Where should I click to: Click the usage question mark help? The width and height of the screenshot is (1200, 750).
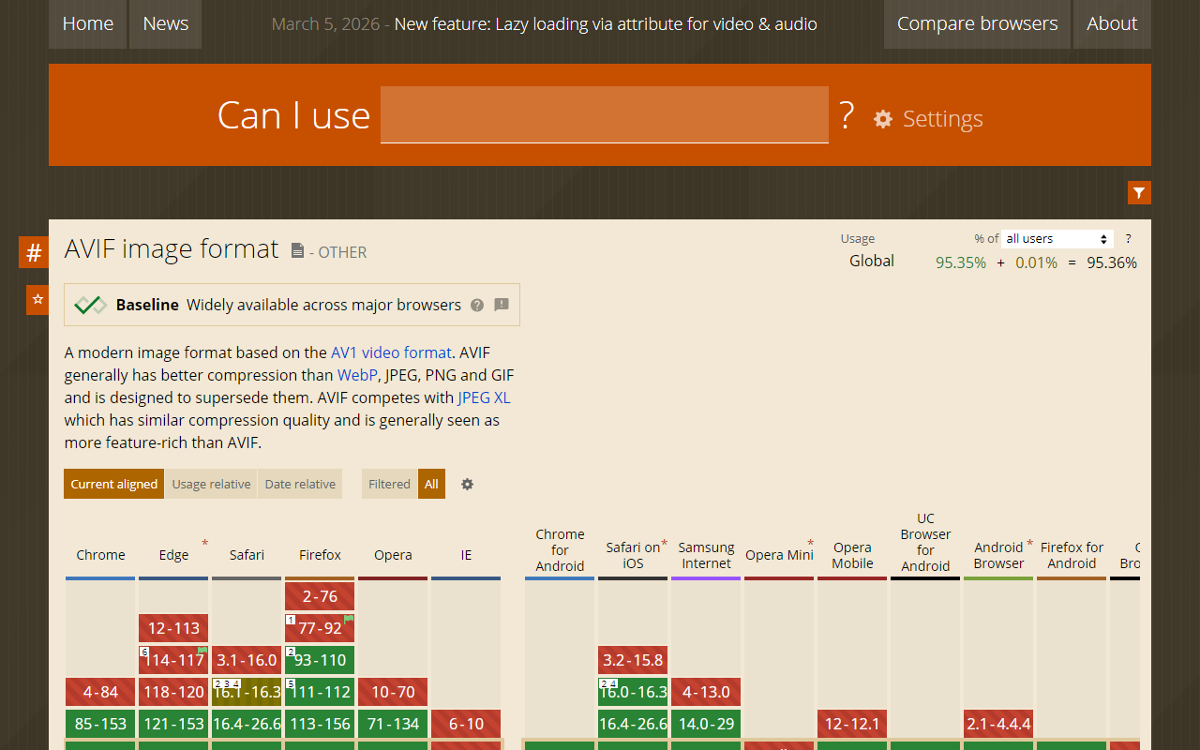1128,239
